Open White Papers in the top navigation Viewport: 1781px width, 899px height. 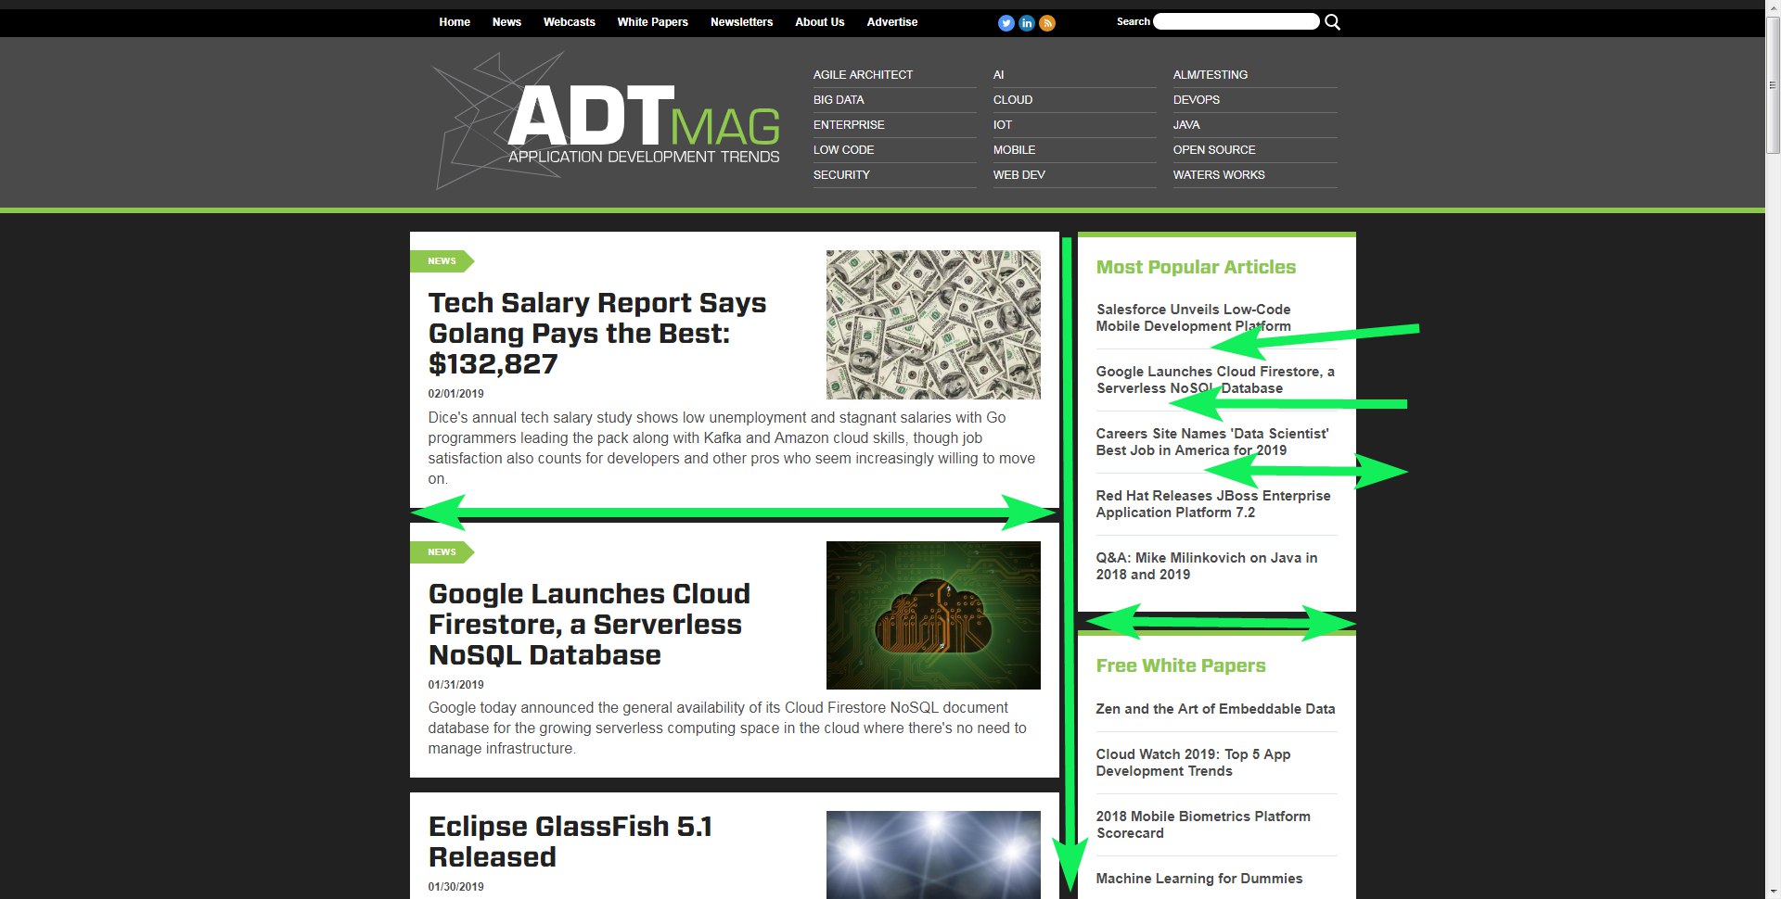[x=652, y=22]
